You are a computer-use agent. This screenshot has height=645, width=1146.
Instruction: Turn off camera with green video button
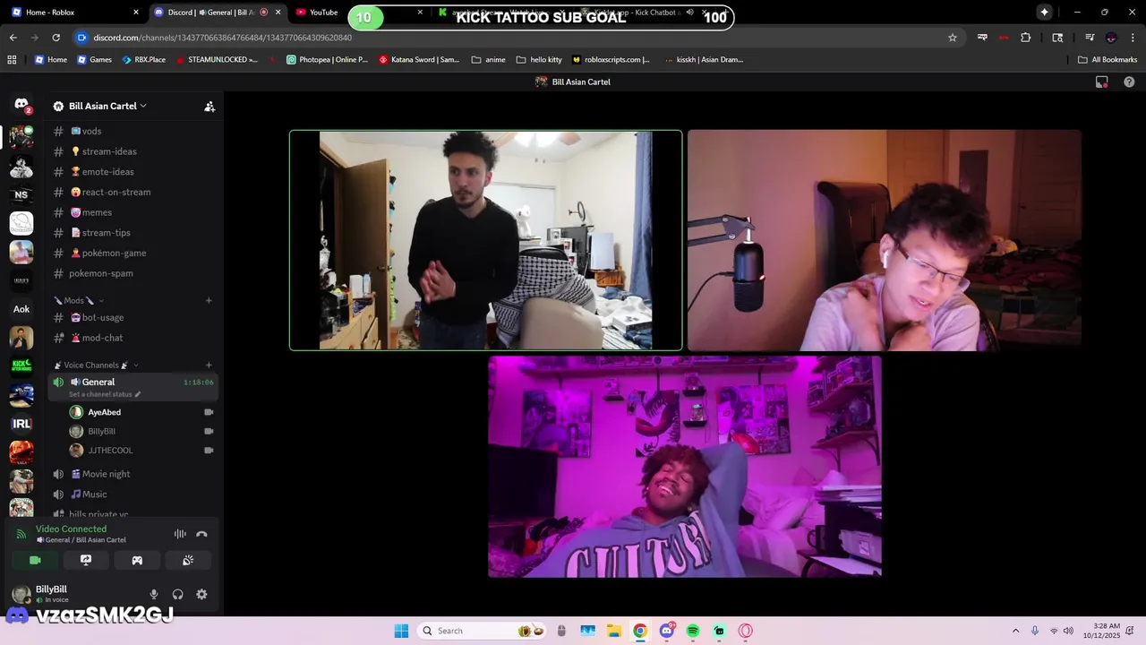pos(35,560)
